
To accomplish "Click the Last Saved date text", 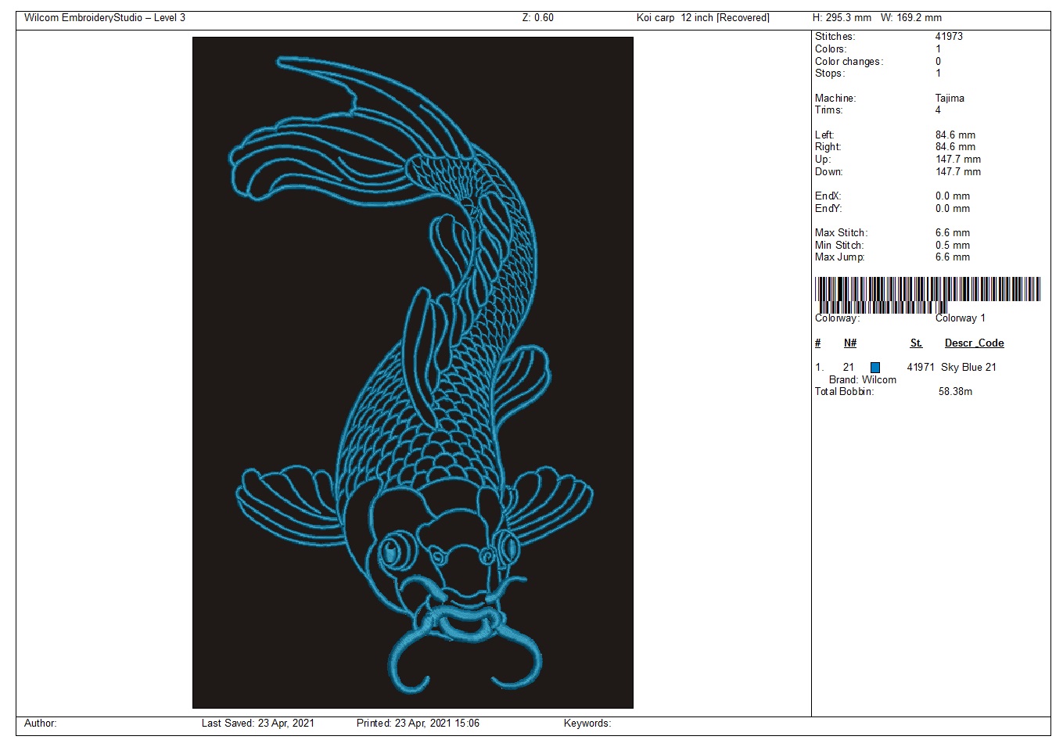I will click(257, 724).
